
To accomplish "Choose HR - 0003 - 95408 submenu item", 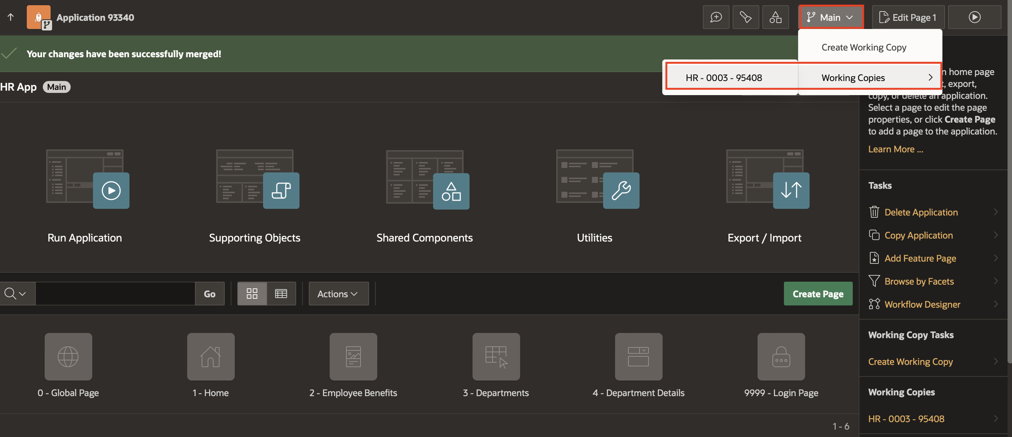I will pos(724,78).
